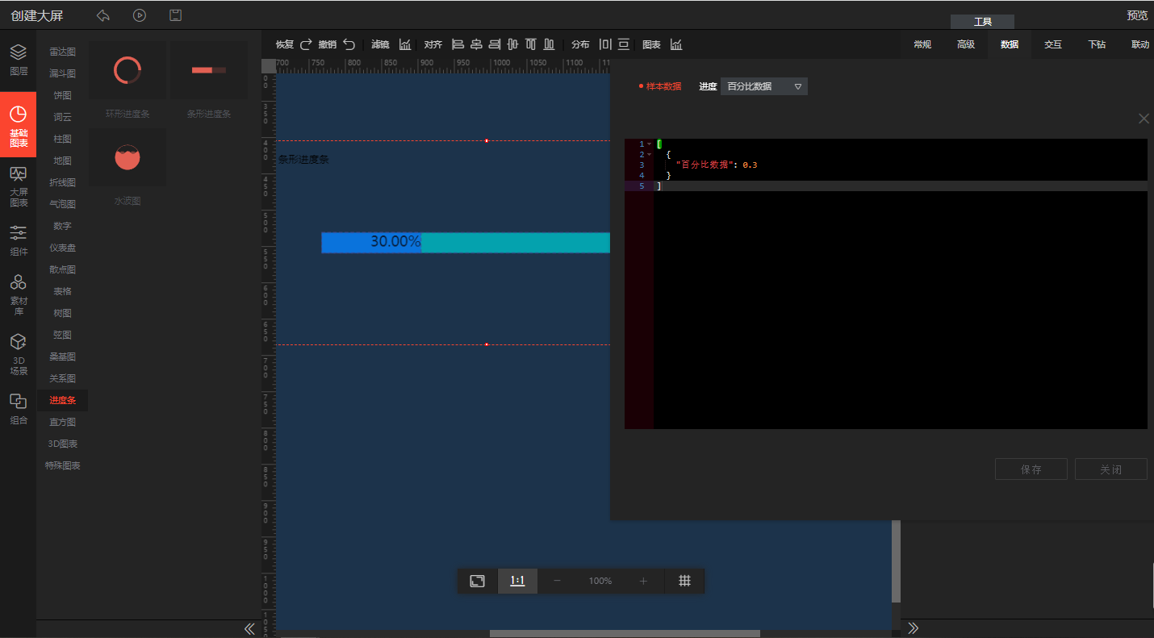The image size is (1154, 638).
Task: Zoom out with the minus icon
Action: pos(557,581)
